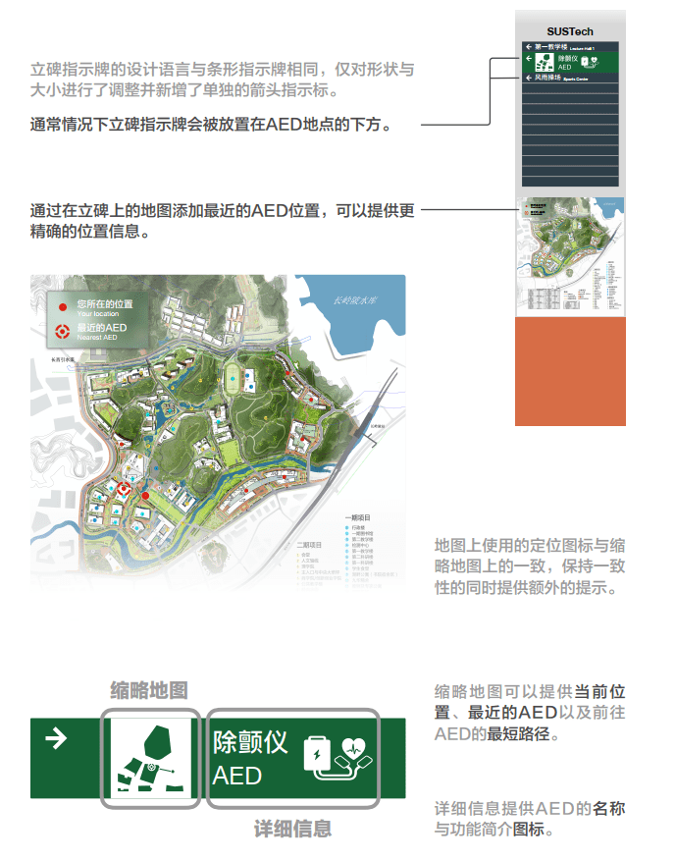Click the 一期项目 legend heading
The image size is (675, 860).
point(358,516)
